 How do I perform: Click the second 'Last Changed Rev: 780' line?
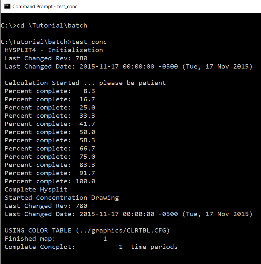tap(46, 206)
